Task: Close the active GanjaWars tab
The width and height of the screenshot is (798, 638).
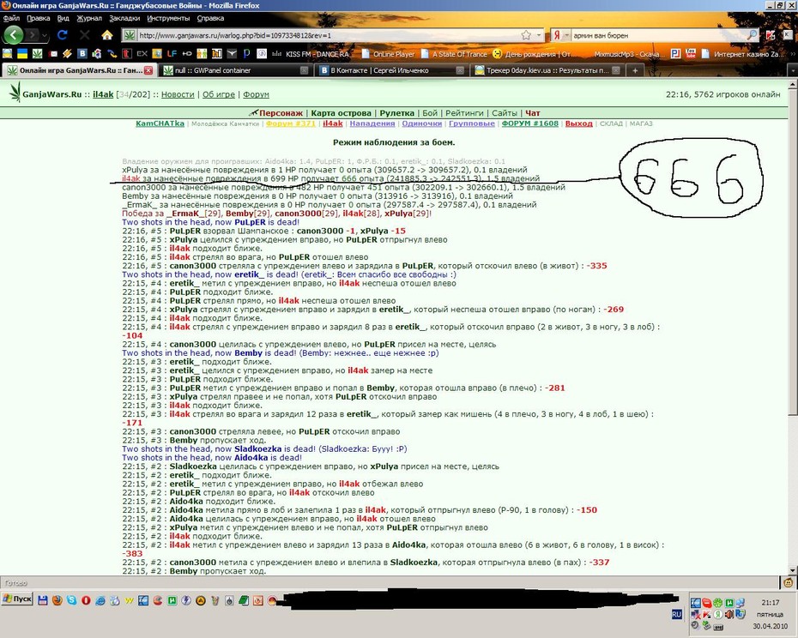Action: (x=148, y=70)
